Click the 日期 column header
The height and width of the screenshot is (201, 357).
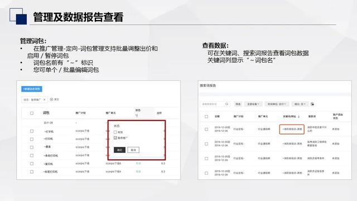tap(217, 117)
